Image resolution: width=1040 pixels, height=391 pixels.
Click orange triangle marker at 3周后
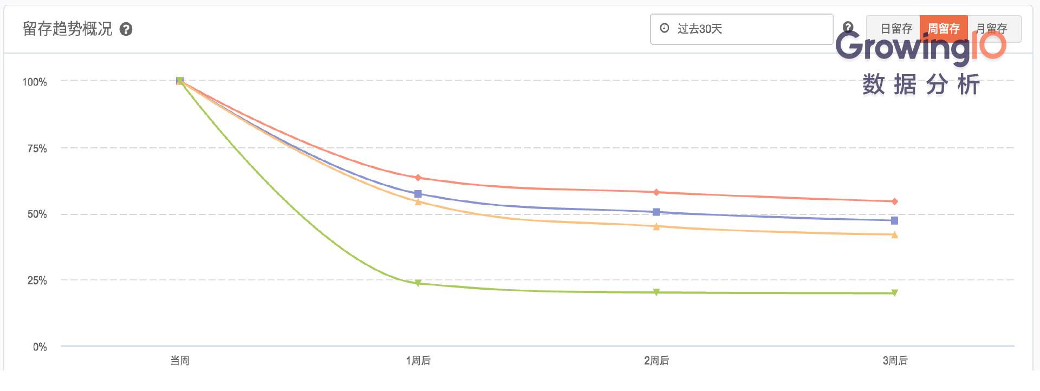894,234
